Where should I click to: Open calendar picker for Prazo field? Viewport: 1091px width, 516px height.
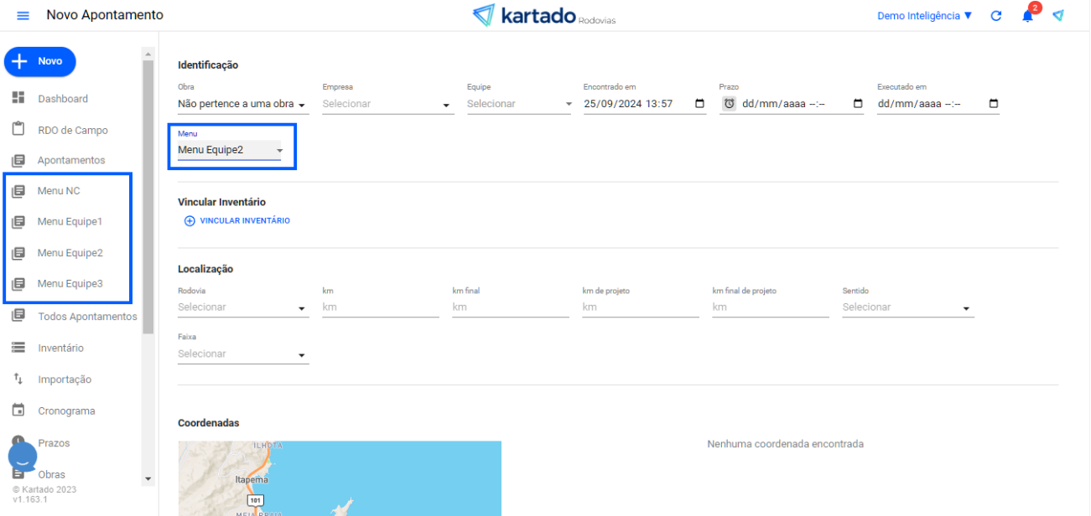click(857, 104)
